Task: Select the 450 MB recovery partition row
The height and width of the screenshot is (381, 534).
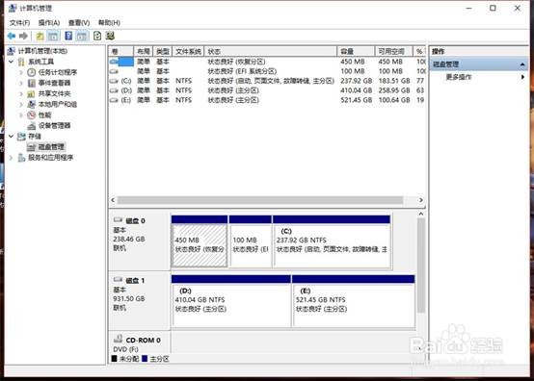Action: click(267, 62)
